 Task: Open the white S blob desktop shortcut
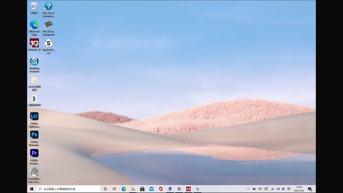pyautogui.click(x=48, y=47)
